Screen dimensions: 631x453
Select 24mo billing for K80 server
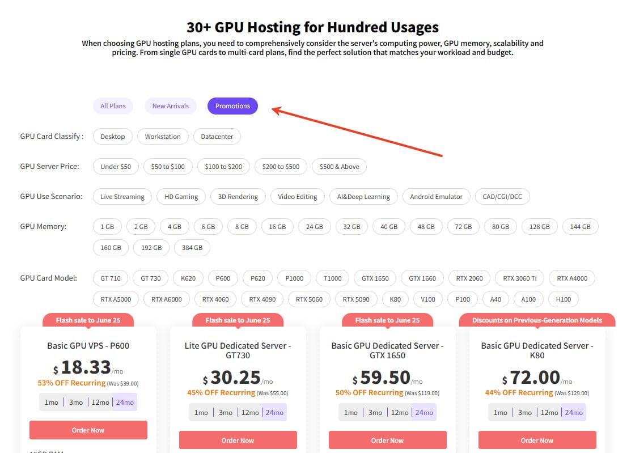coord(574,412)
